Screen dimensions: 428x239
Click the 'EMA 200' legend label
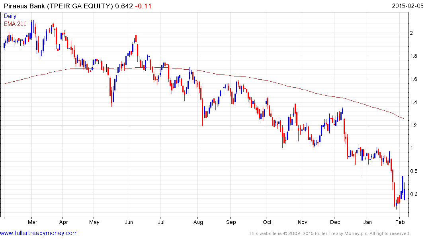15,24
